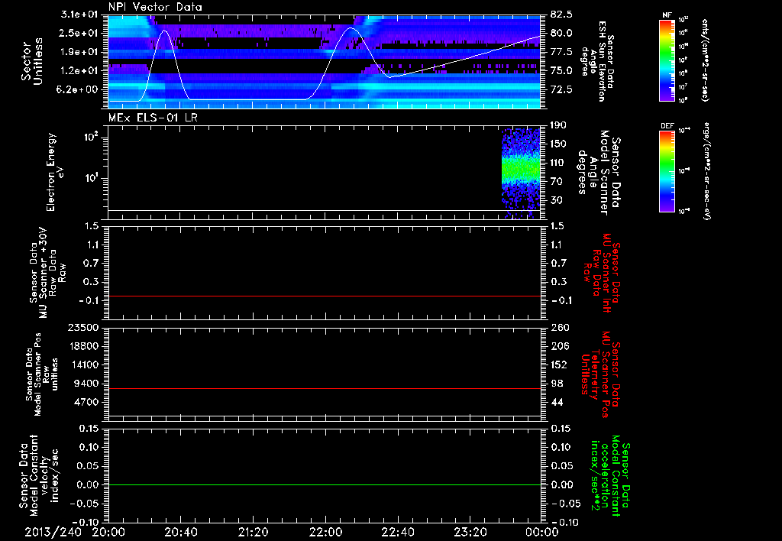Click the 18800 scanner position tick value

click(82, 346)
